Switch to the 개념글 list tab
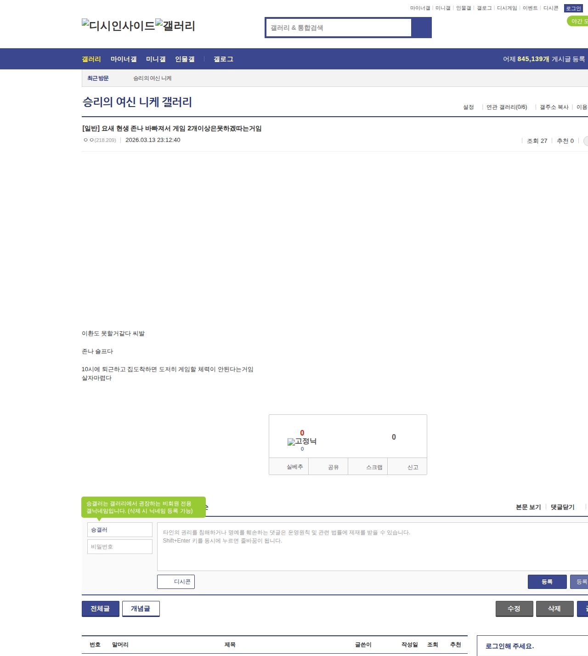588x656 pixels. (x=141, y=609)
